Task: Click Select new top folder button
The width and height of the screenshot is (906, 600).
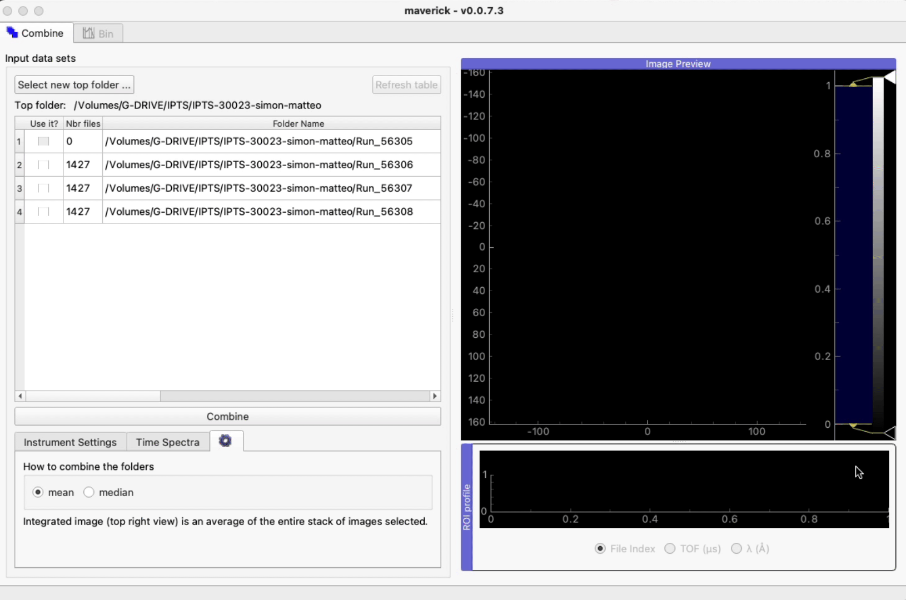Action: [x=74, y=85]
